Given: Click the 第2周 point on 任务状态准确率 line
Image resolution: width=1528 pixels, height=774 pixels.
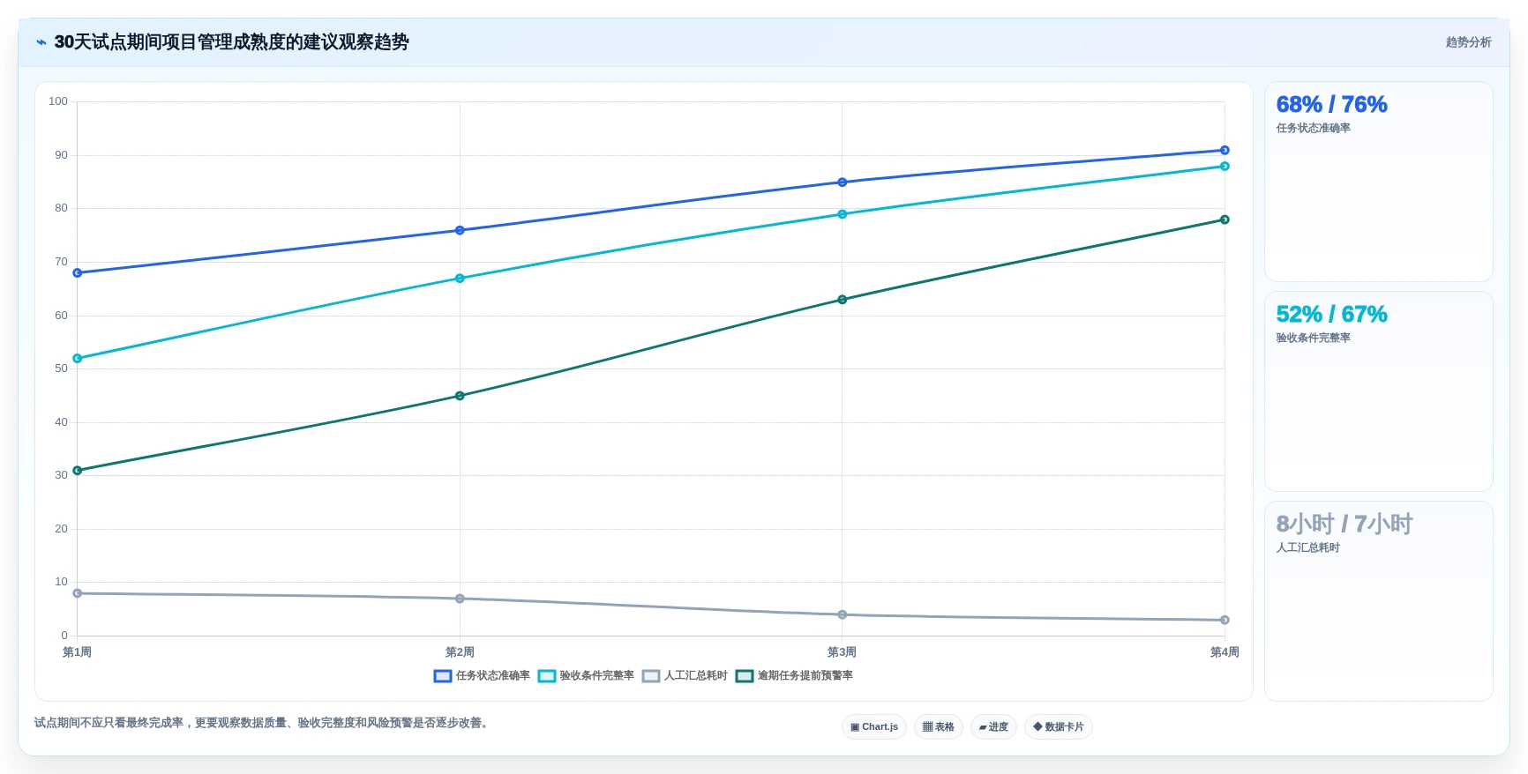Looking at the screenshot, I should [460, 231].
